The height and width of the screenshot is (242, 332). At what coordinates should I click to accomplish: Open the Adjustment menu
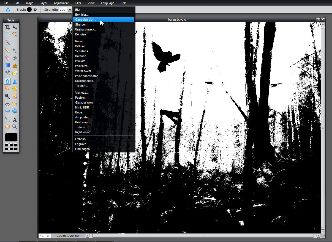[x=61, y=3]
